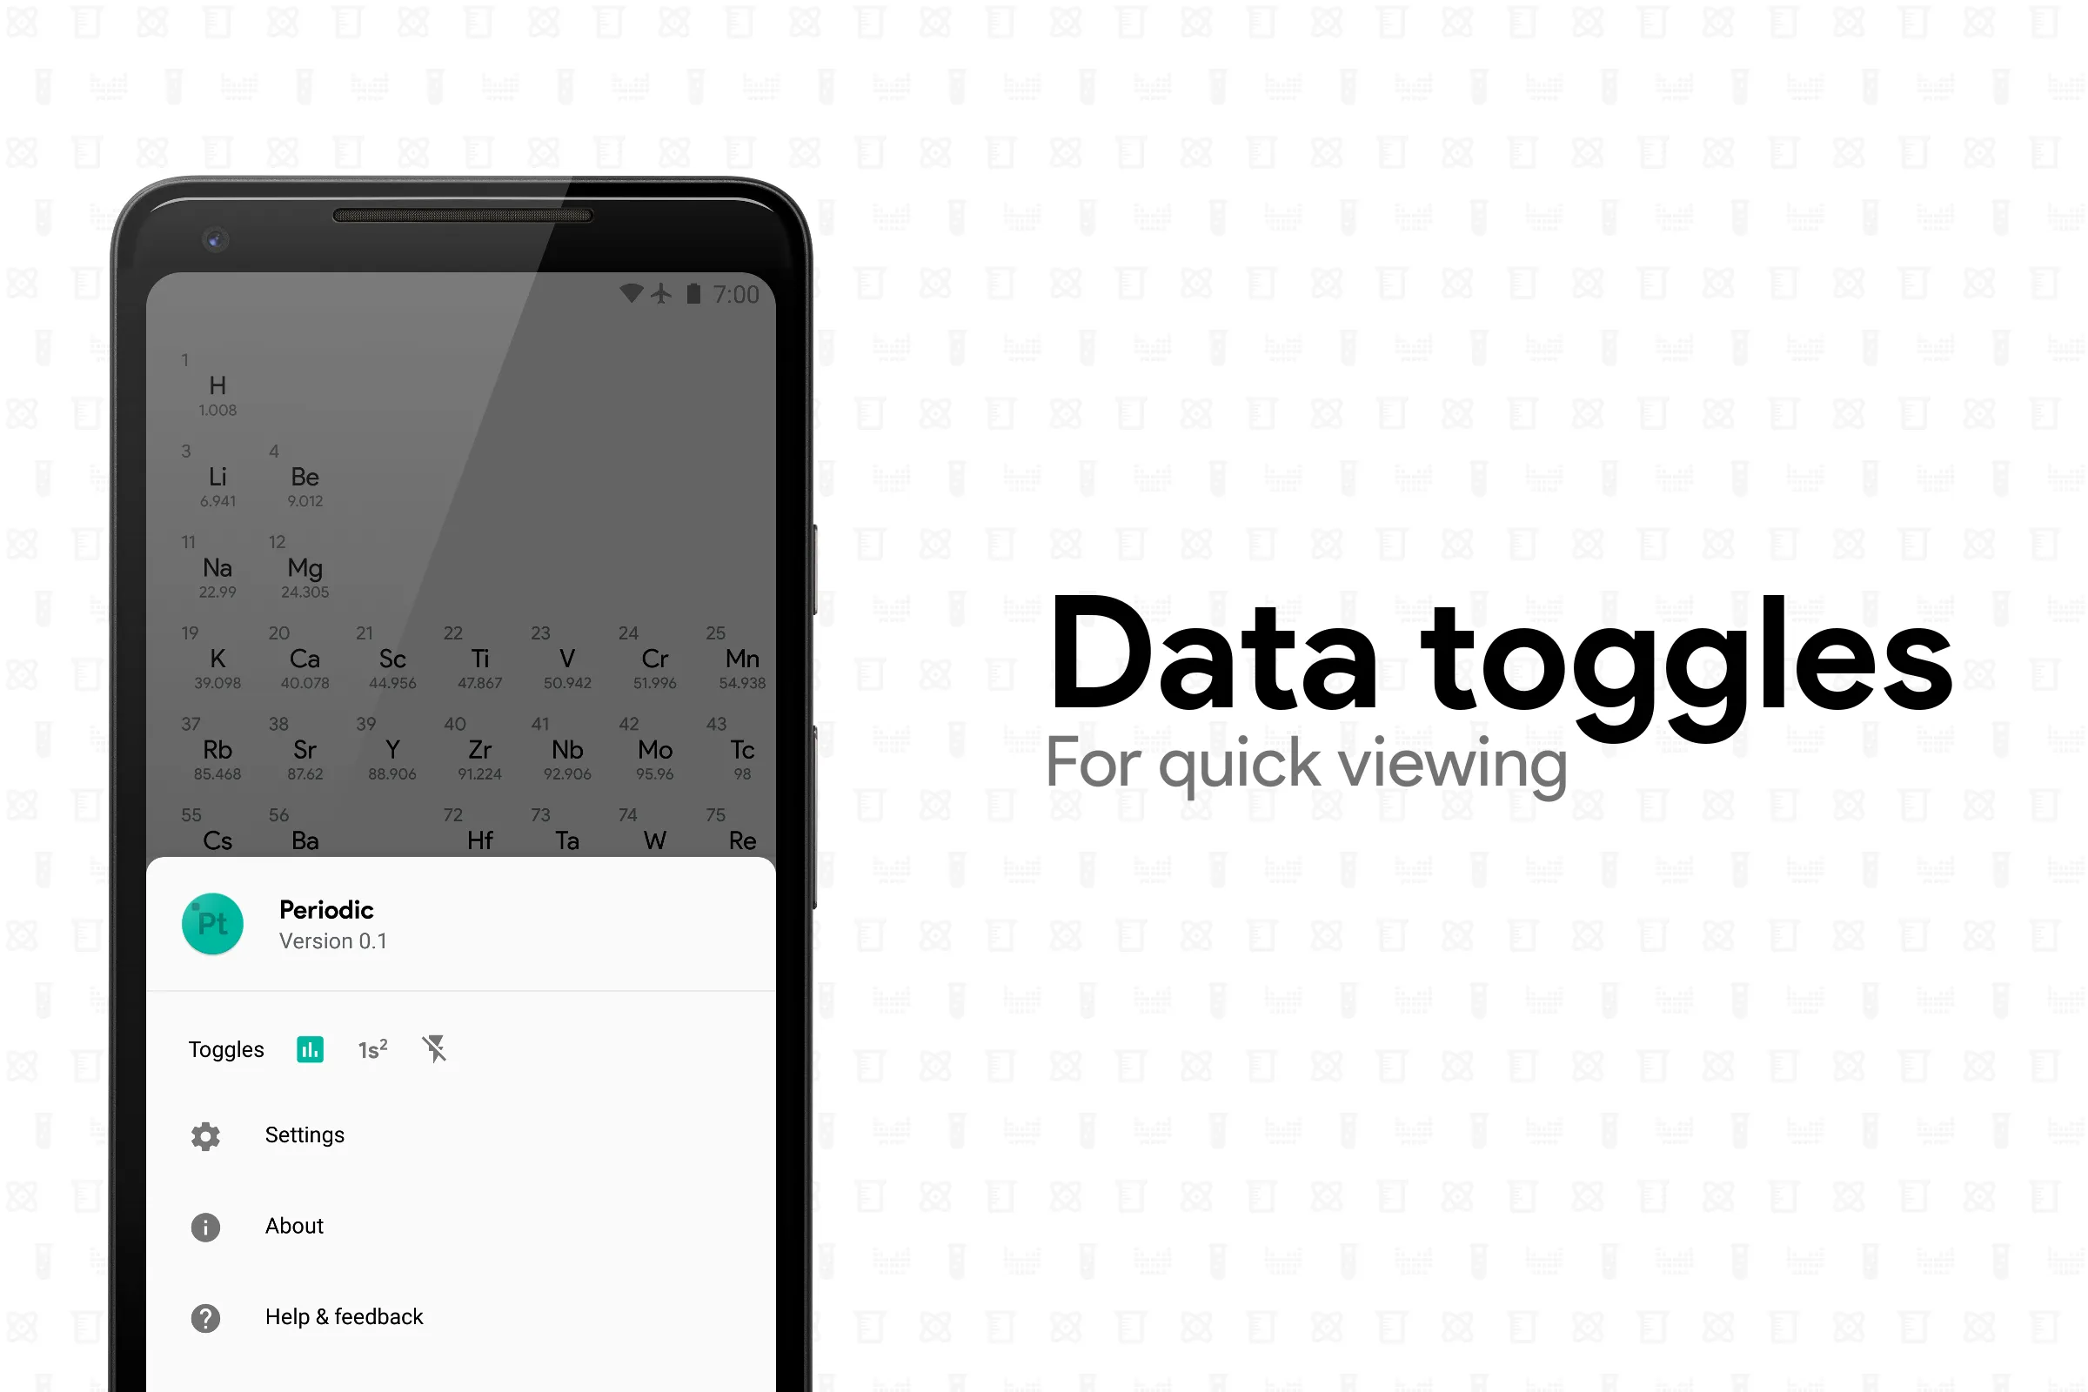Click the pin/unpin toggle icon

pos(437,1048)
